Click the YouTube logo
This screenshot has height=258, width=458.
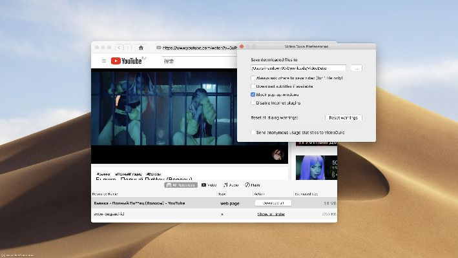coord(127,61)
